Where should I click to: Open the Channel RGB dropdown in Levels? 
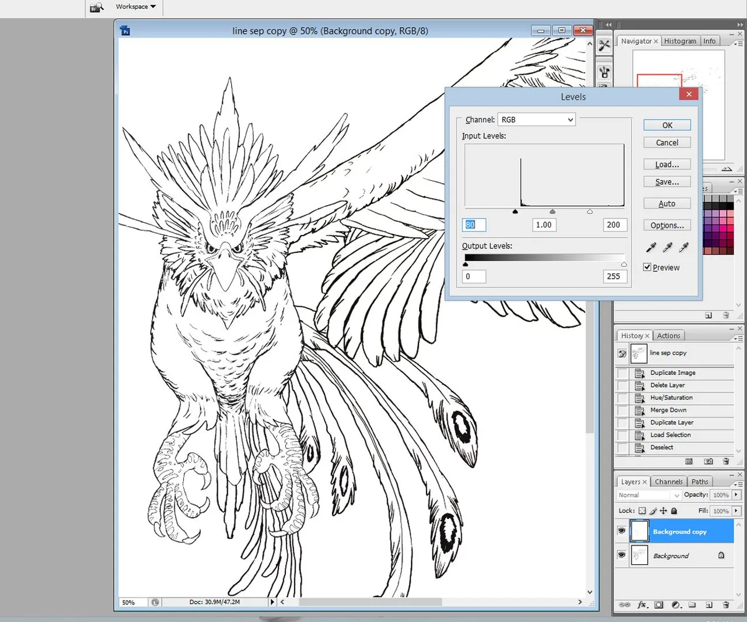(x=536, y=120)
